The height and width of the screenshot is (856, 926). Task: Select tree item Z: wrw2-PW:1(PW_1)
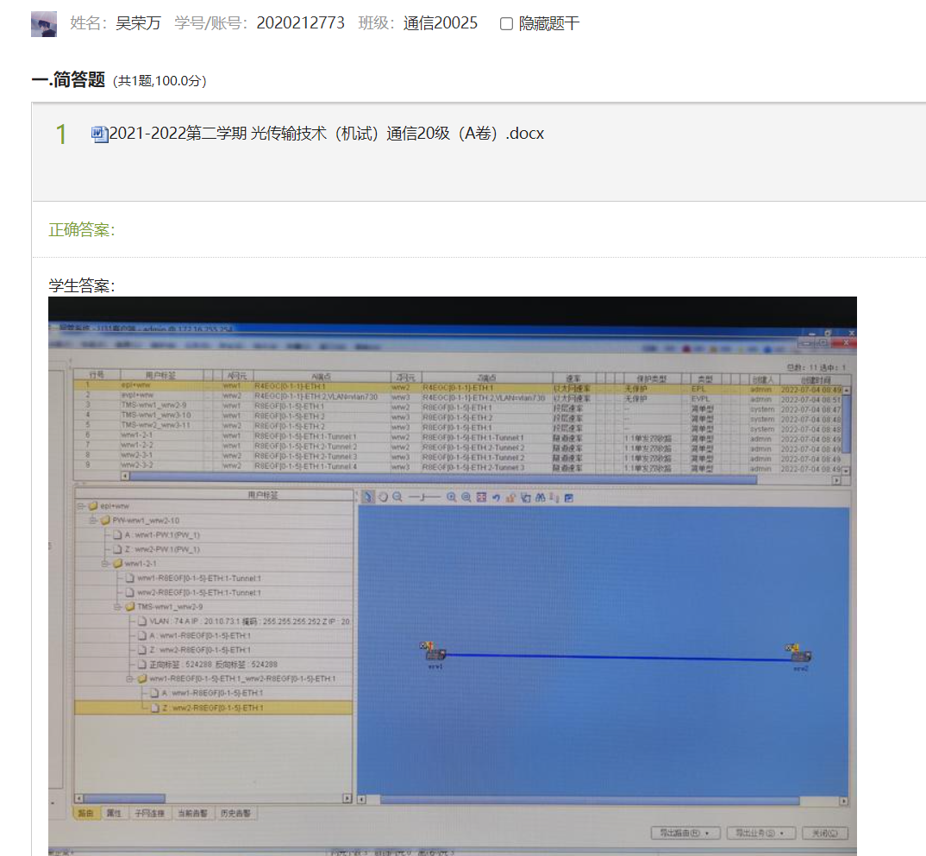162,549
